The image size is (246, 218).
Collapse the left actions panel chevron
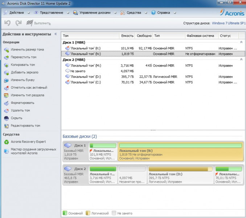coord(56,34)
